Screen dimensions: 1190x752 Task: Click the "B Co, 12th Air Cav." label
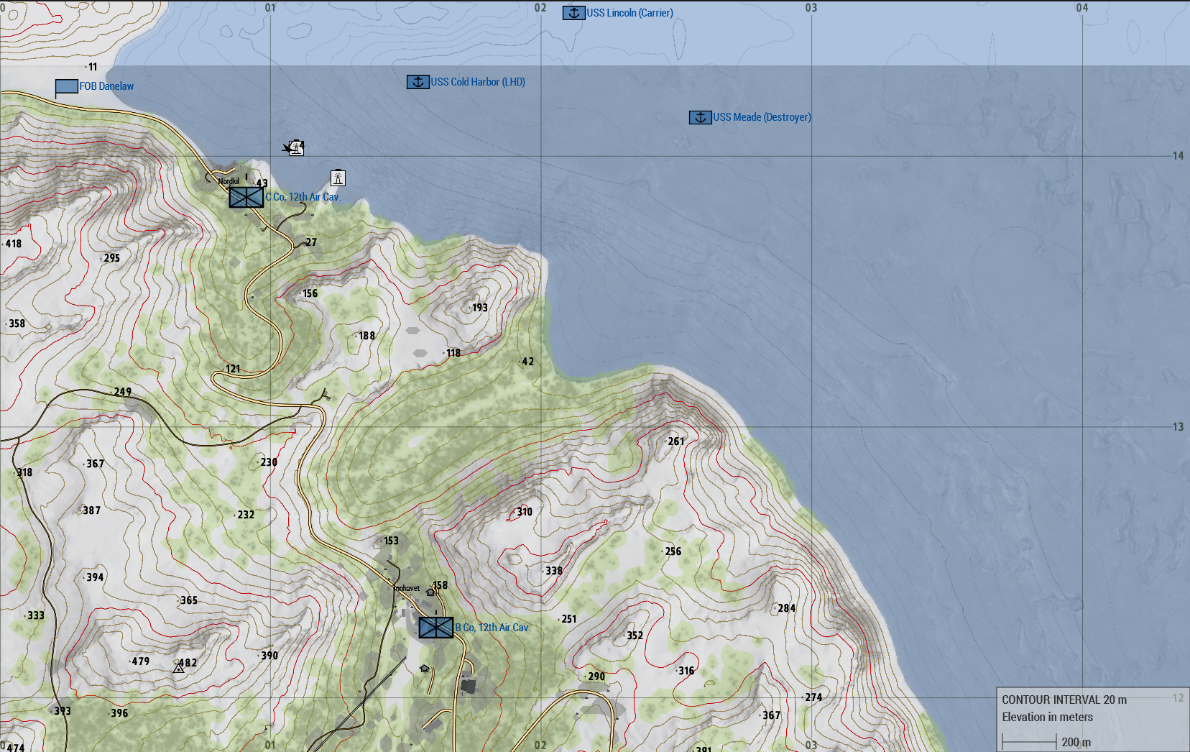492,628
